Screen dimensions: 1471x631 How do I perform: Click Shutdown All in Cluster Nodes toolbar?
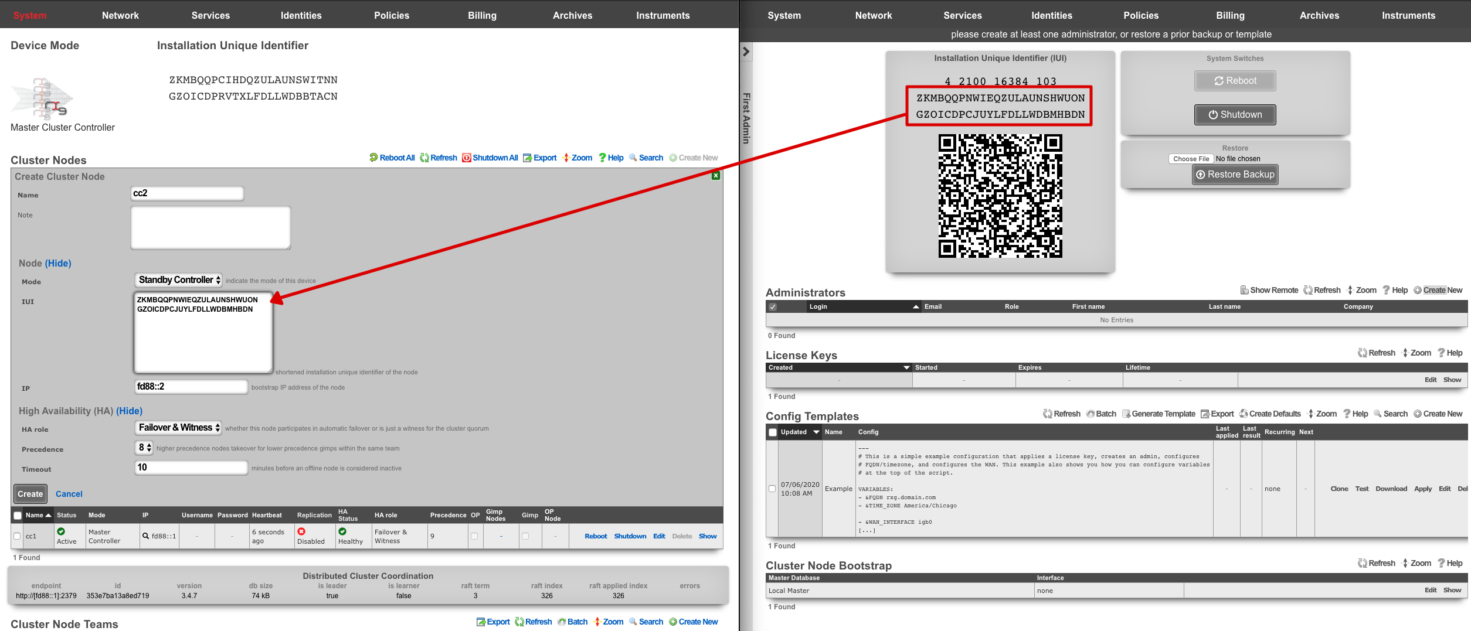(x=490, y=158)
